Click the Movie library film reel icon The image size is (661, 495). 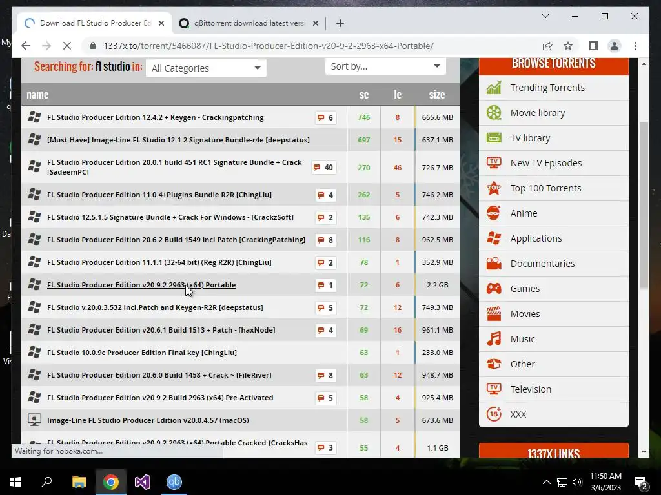coord(494,113)
